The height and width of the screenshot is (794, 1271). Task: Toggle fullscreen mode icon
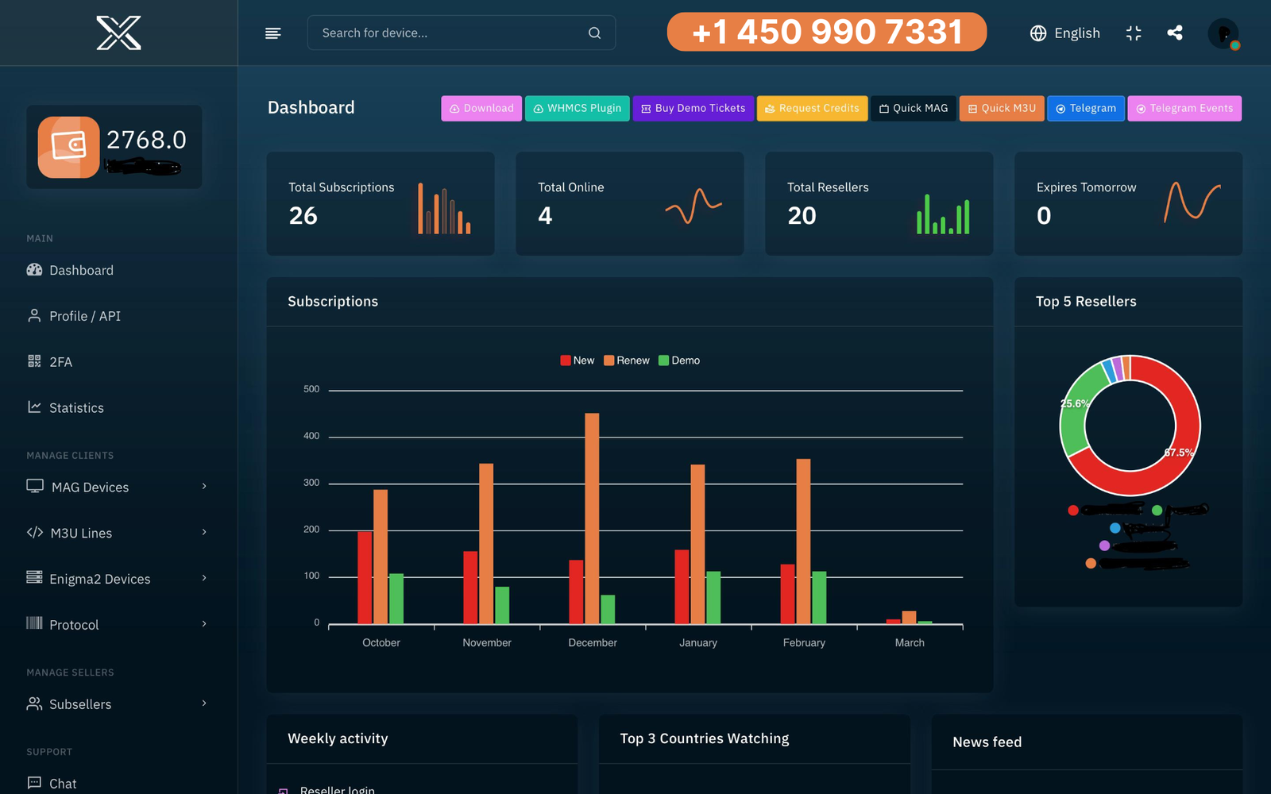(x=1134, y=33)
